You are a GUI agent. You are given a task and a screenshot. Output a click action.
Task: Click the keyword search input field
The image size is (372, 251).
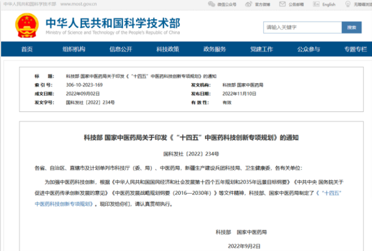302,28
